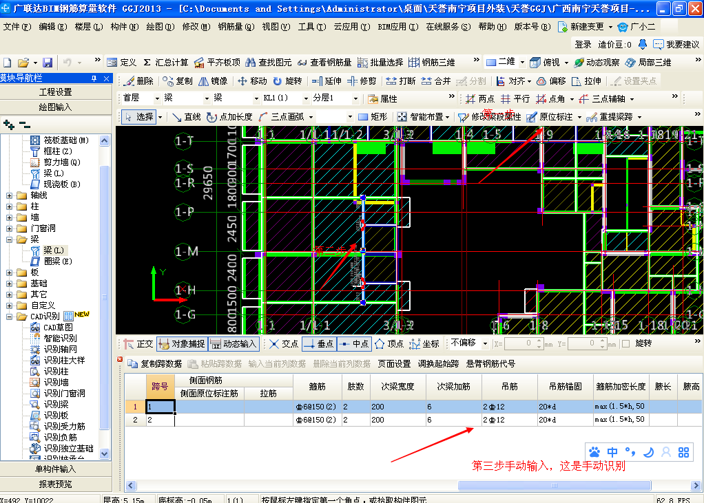
Task: Select 点加长度 point plus length tool
Action: (x=229, y=117)
